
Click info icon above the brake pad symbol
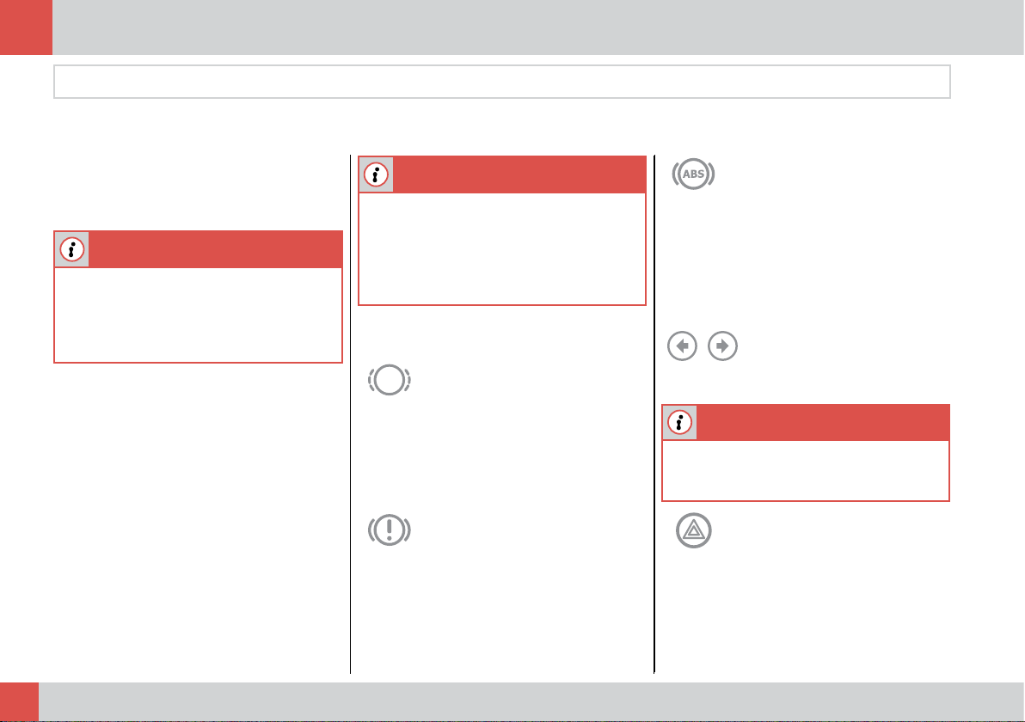pos(376,174)
